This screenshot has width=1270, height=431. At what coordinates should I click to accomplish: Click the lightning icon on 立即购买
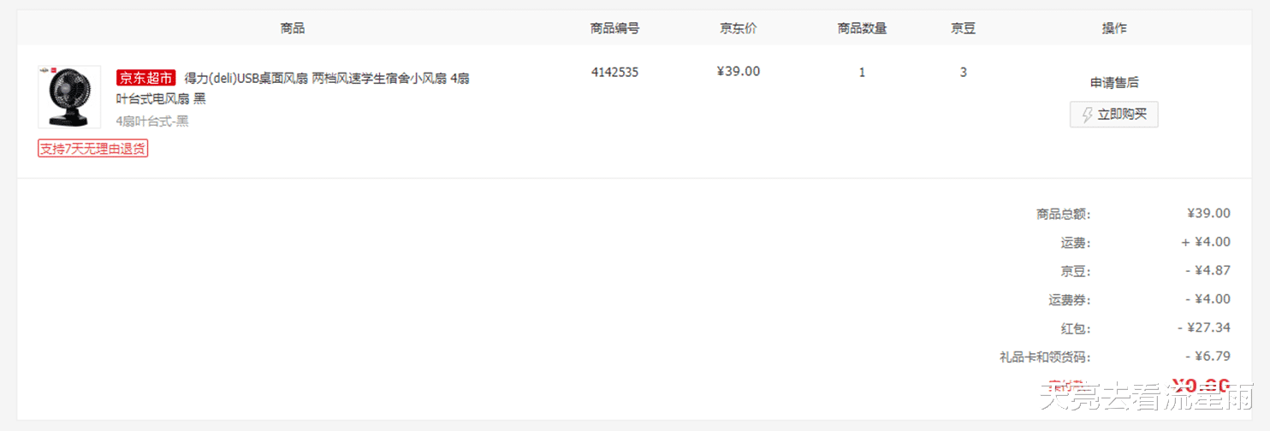click(1088, 115)
